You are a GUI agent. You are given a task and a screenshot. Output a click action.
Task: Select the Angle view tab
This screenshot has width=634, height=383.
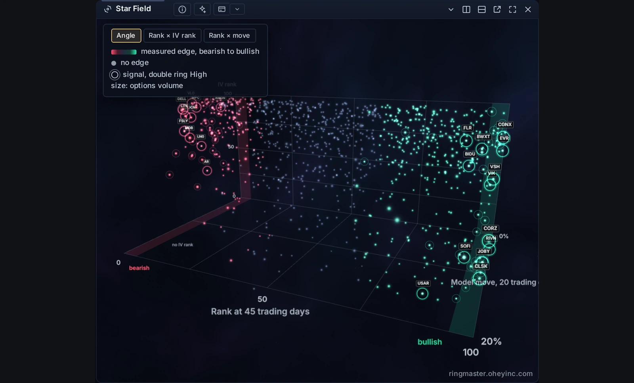(126, 36)
